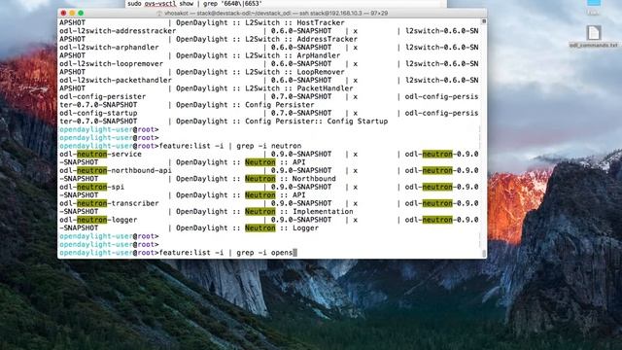Click 'OpenDaylight :: L2Switch :: AddressTracker' text
Viewport: 622px width, 350px height.
[x=266, y=39]
